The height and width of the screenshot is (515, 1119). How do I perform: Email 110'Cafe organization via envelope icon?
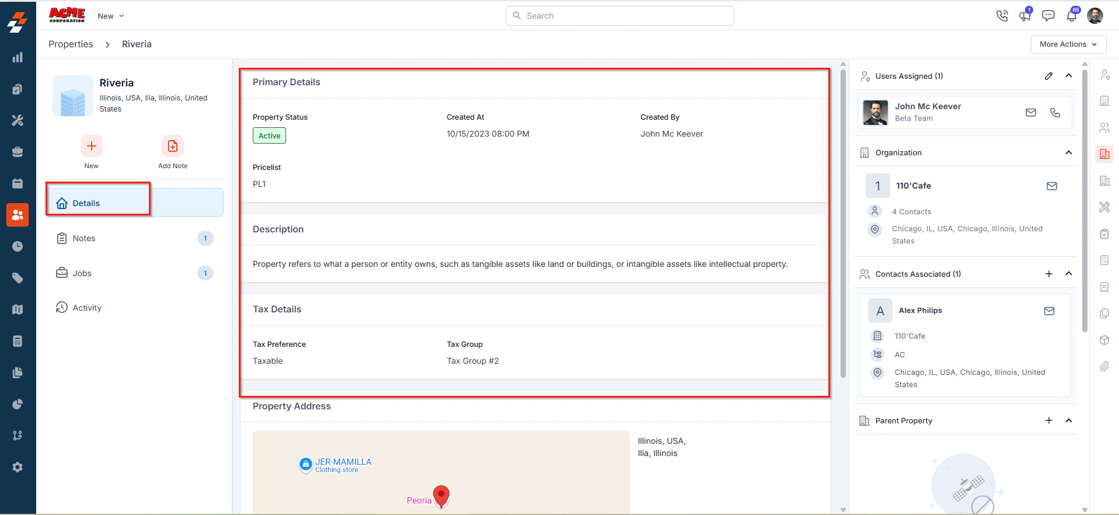(1052, 186)
